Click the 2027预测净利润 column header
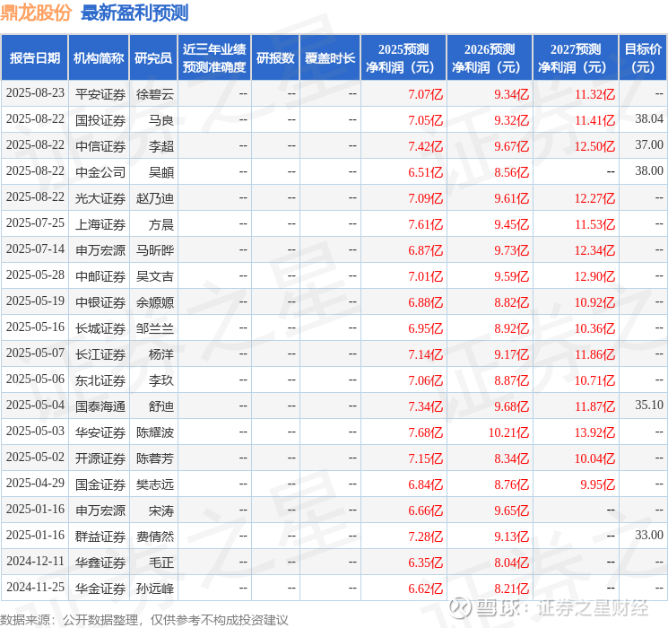668x628 pixels. [576, 58]
